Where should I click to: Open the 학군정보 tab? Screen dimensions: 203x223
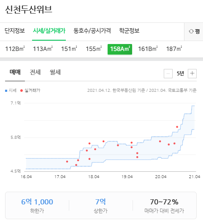pos(129,31)
